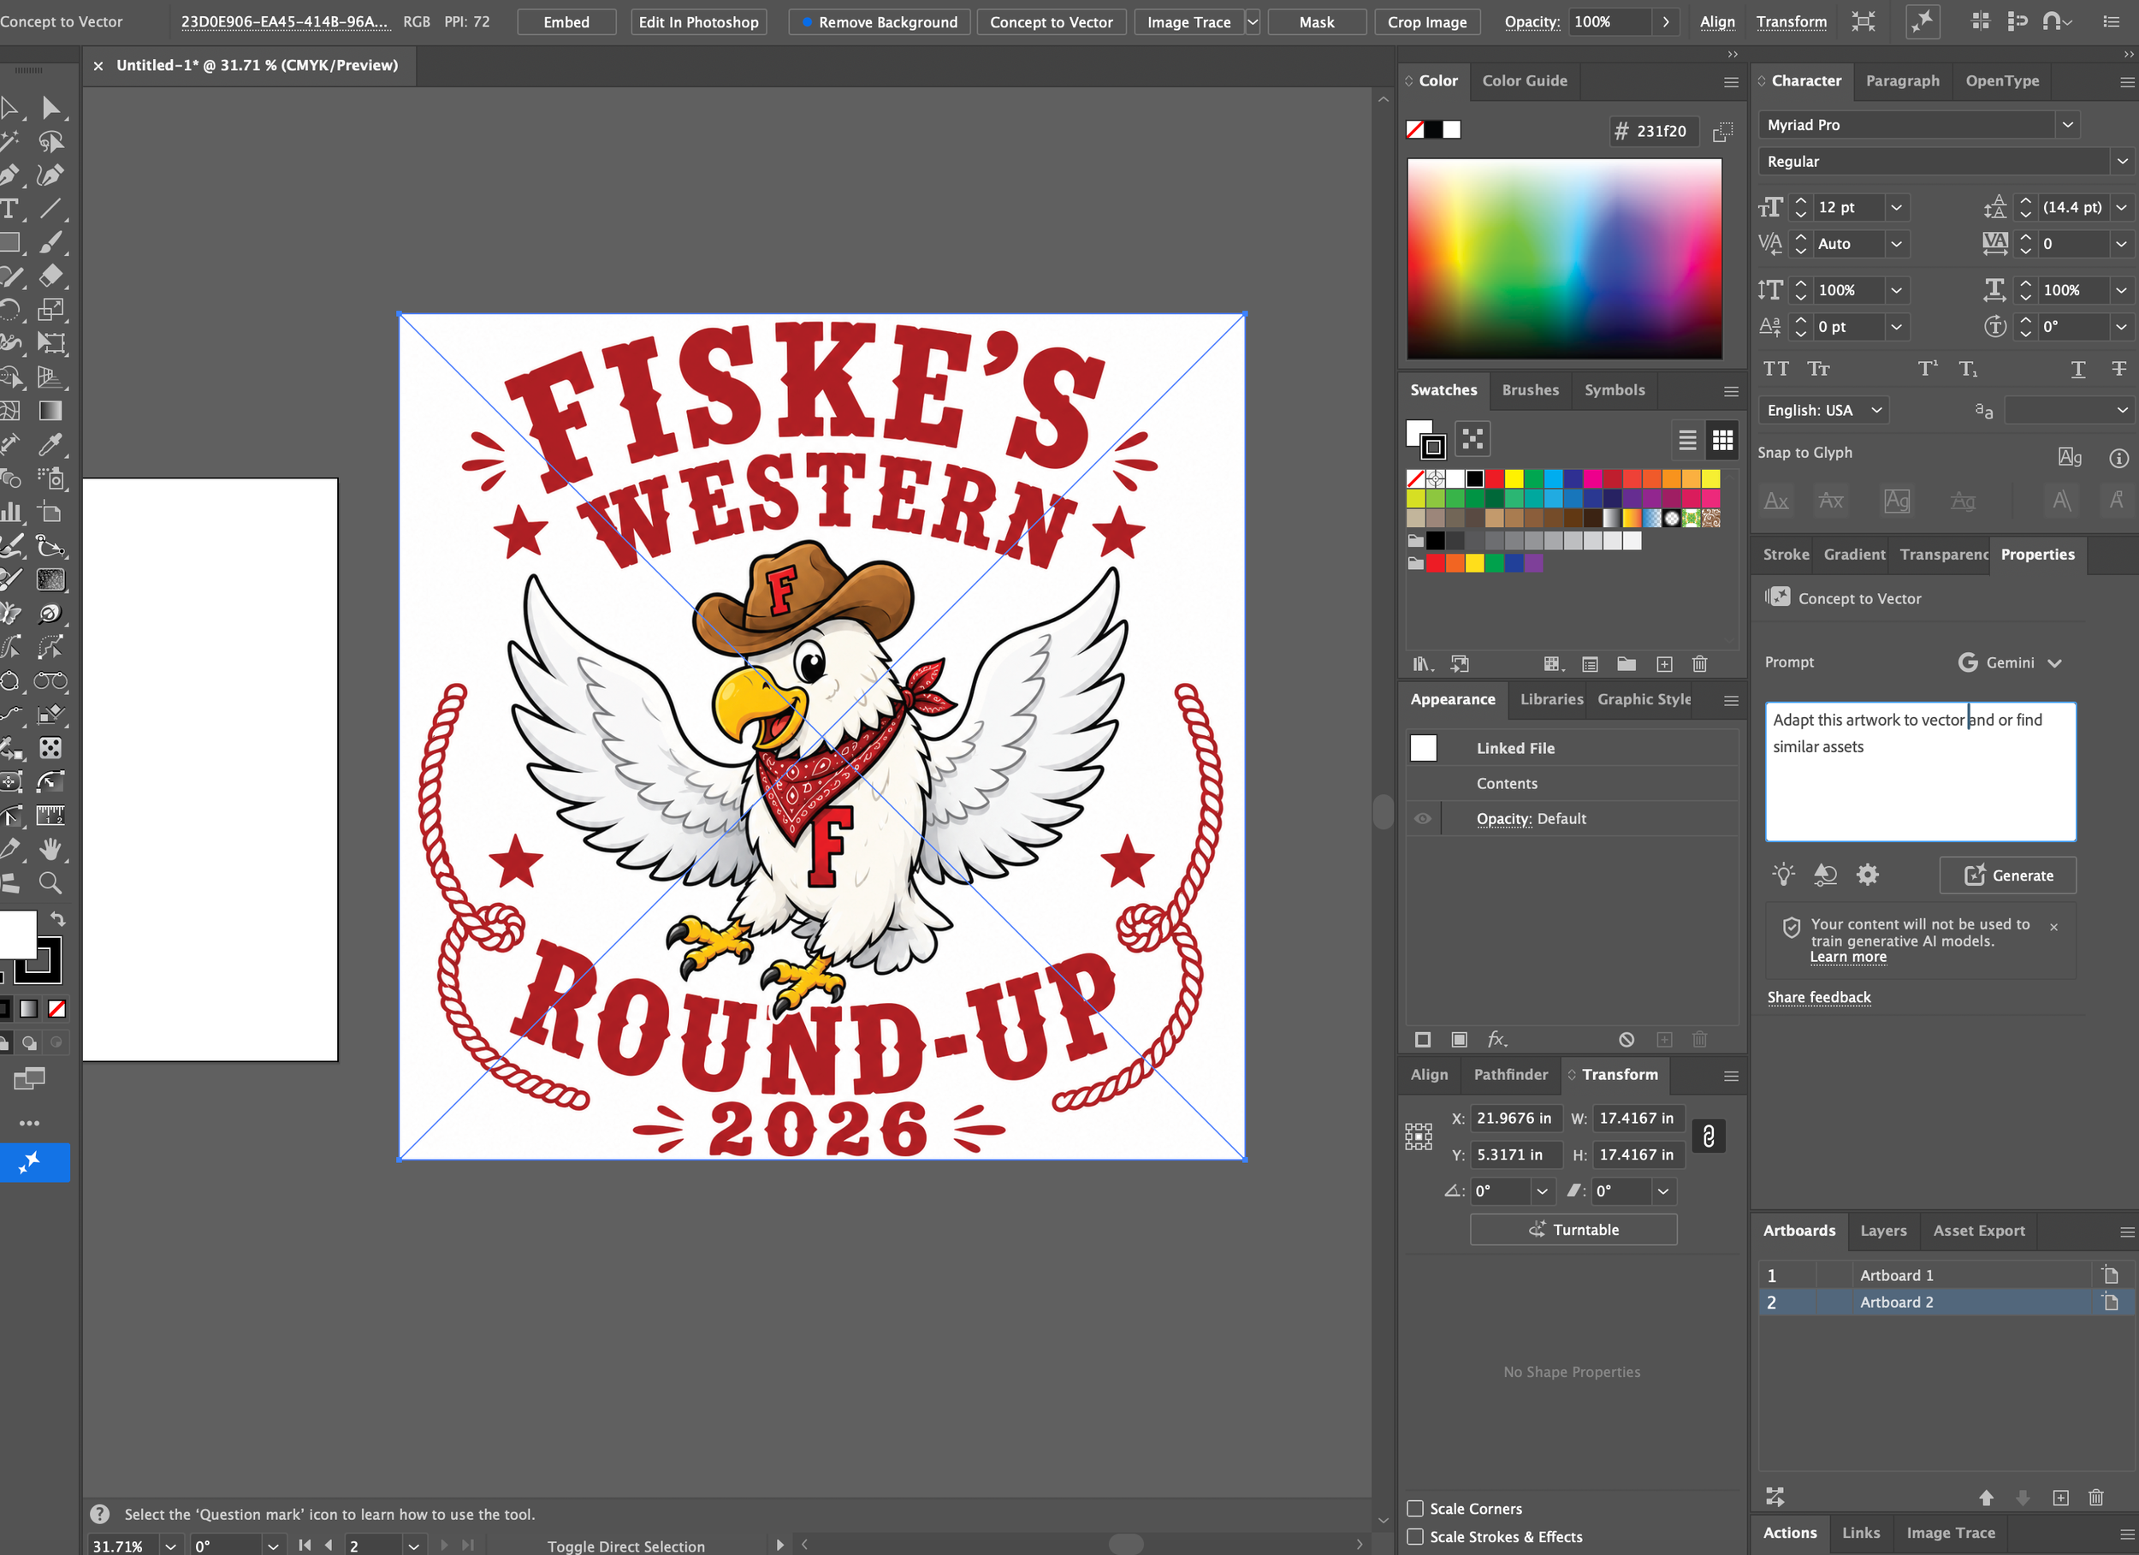The image size is (2139, 1555).
Task: Click the Delete Artboard trash icon
Action: click(2095, 1498)
